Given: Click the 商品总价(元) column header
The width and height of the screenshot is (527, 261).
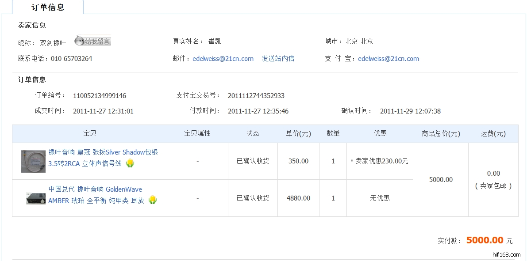Looking at the screenshot, I should click(441, 133).
